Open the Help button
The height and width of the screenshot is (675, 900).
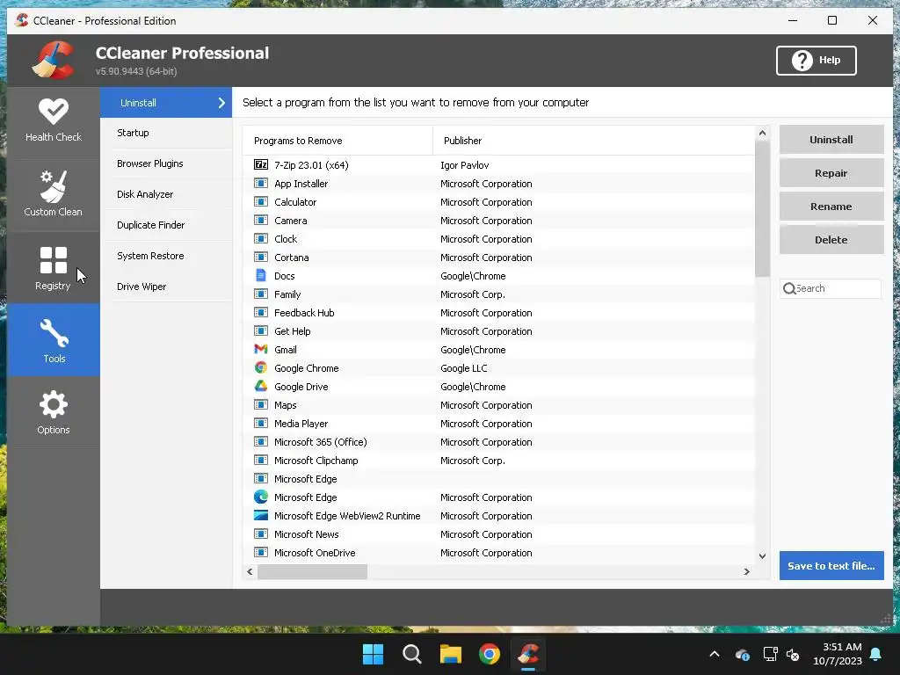coord(817,61)
